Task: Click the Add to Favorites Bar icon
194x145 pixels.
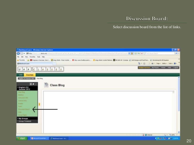Action: (x=28, y=60)
